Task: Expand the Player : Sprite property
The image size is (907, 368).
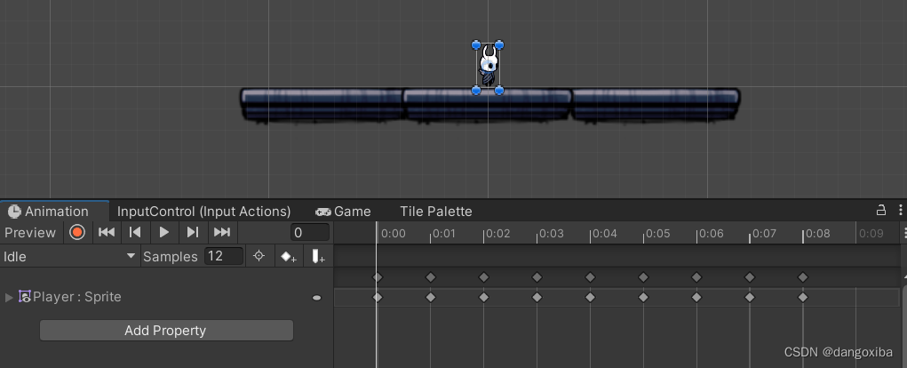Action: click(x=9, y=298)
